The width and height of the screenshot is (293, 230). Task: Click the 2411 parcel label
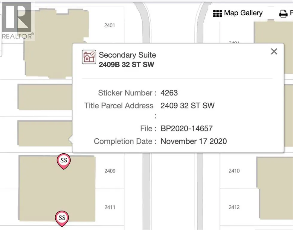[110, 207]
